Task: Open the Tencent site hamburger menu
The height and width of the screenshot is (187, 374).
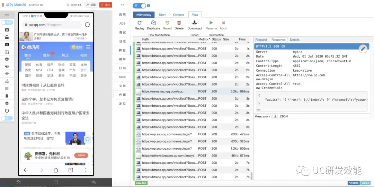Action: pos(88,47)
